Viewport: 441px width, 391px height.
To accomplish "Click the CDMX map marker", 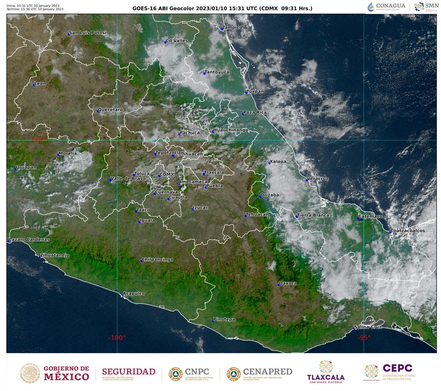I will point(159,176).
